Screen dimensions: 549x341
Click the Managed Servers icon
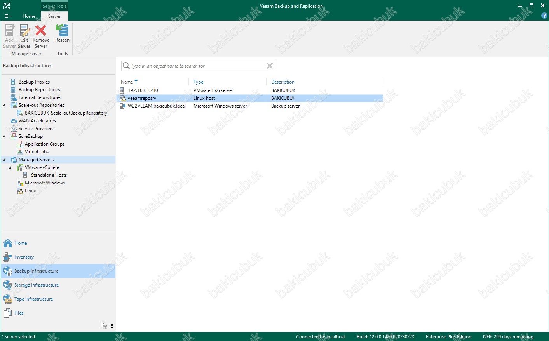point(14,160)
